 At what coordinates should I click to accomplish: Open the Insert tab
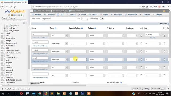pos(82,15)
